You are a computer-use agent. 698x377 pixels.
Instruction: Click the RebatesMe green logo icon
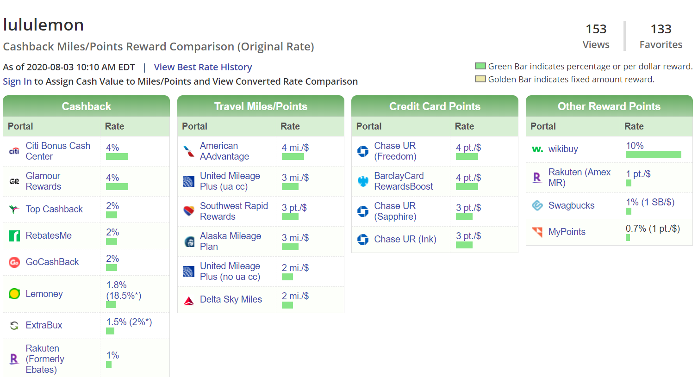pyautogui.click(x=14, y=236)
